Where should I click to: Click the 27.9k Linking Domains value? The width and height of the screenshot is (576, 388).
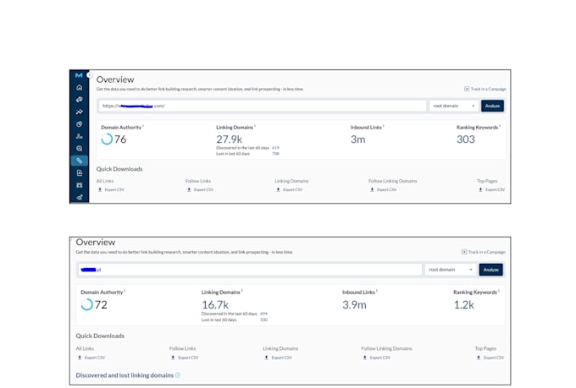click(230, 139)
